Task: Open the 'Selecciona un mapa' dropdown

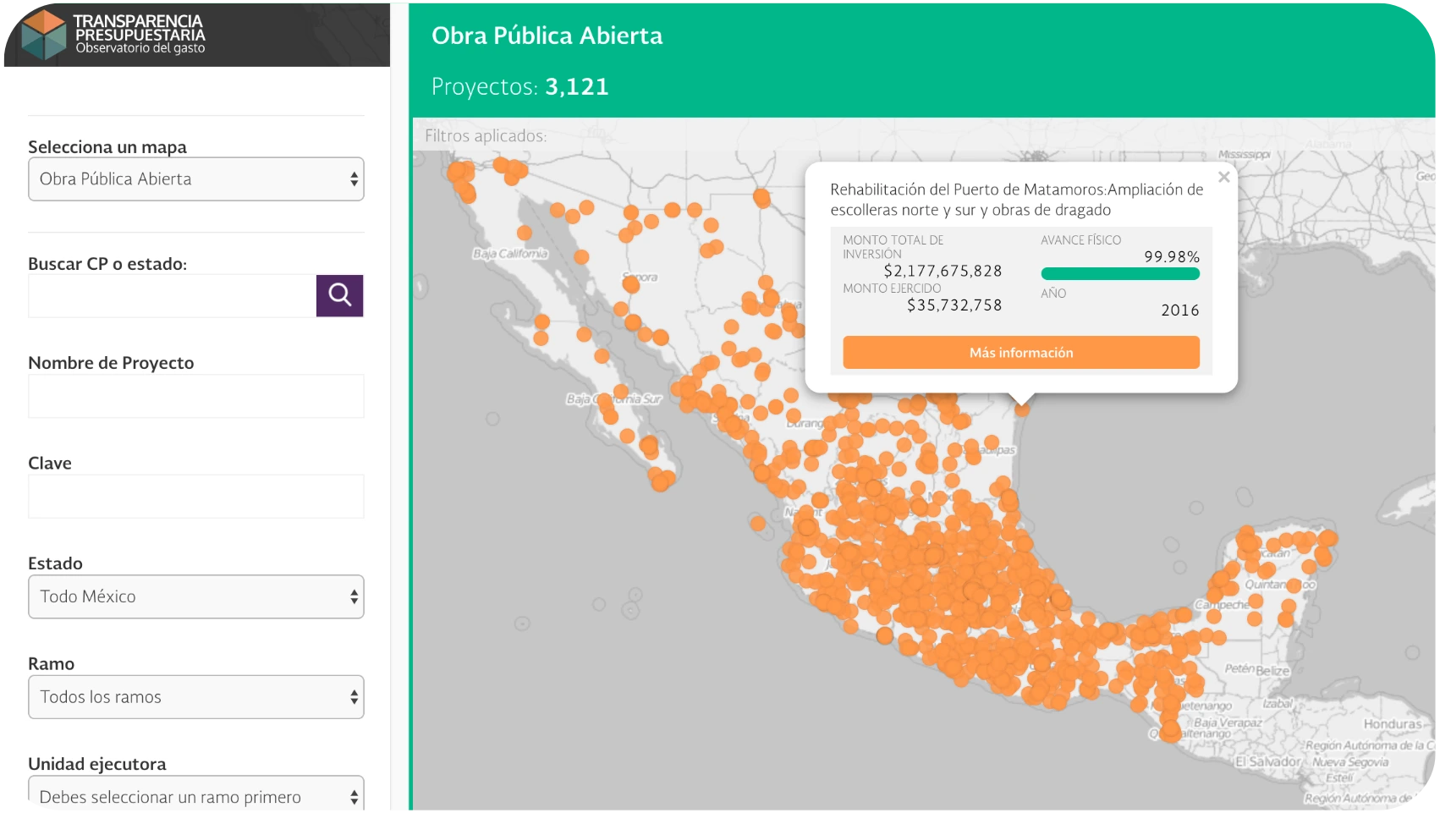Action: (x=196, y=179)
